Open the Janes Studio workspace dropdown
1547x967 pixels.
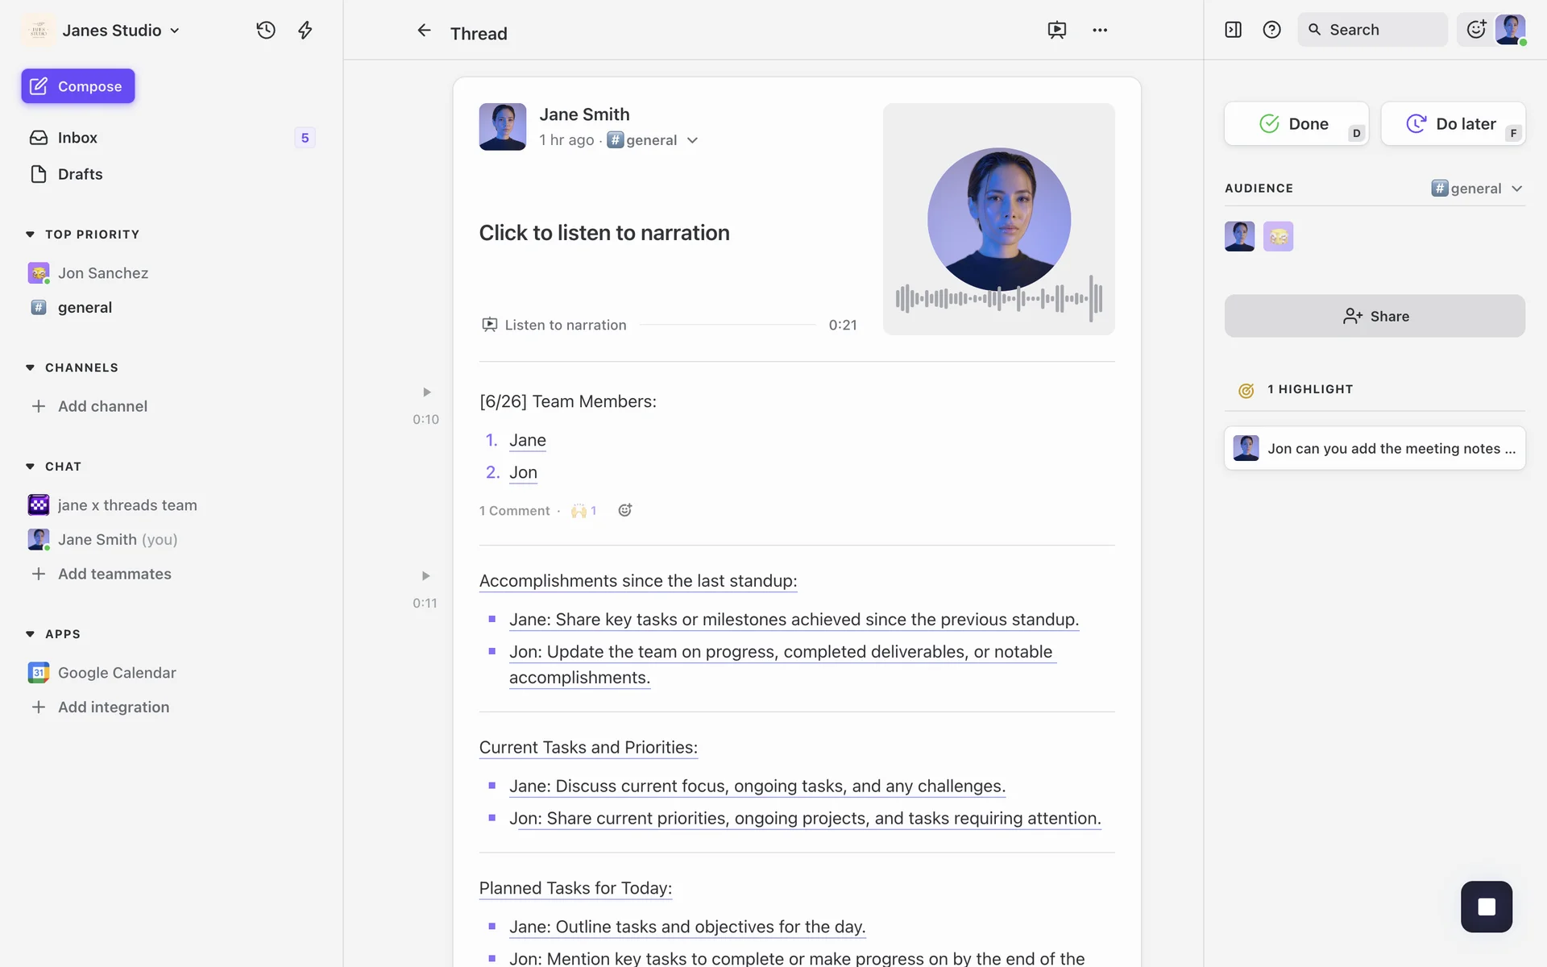[x=121, y=31]
